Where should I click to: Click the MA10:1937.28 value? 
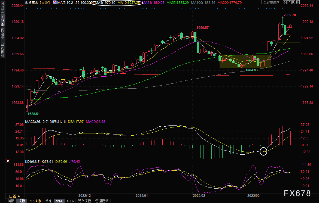[x=129, y=3]
